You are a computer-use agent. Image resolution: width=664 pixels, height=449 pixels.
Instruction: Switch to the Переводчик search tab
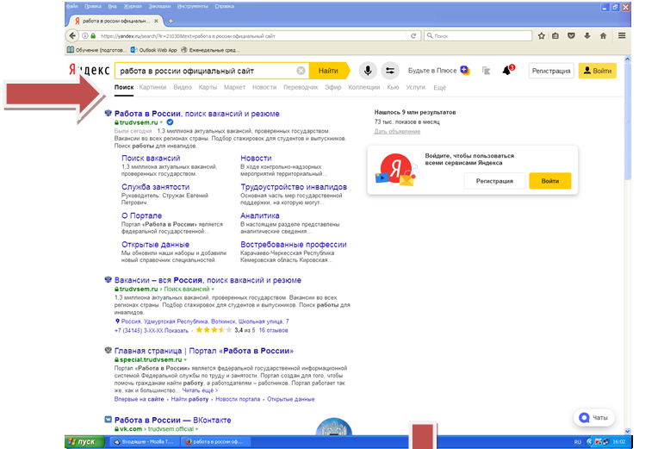(301, 87)
